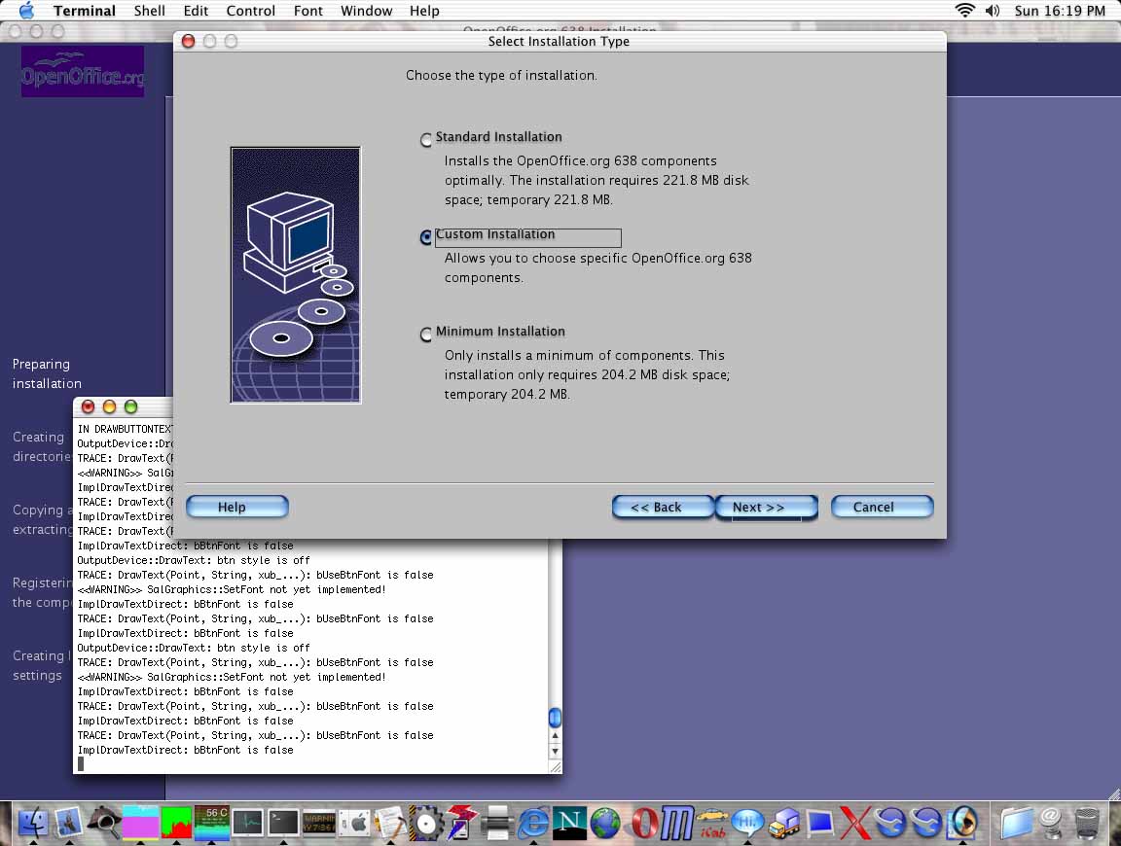This screenshot has width=1121, height=846.
Task: Open the Trash in the Dock
Action: pyautogui.click(x=1087, y=823)
